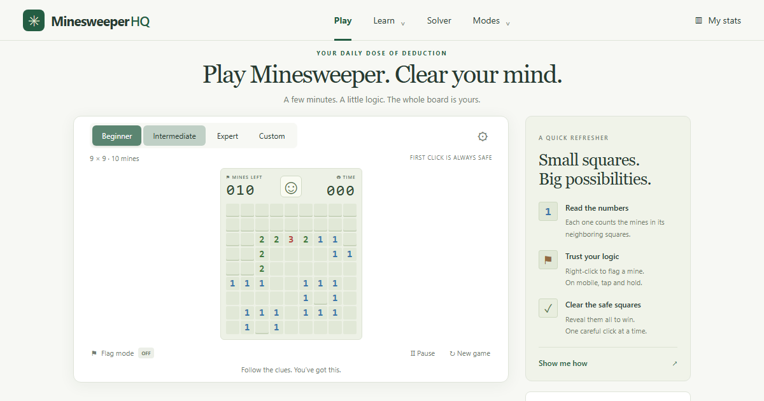
Task: Open the Solver nav item
Action: coord(439,20)
